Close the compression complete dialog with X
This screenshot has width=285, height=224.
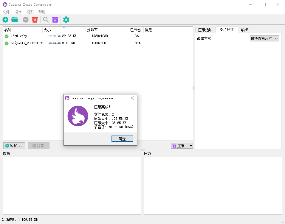click(x=132, y=98)
